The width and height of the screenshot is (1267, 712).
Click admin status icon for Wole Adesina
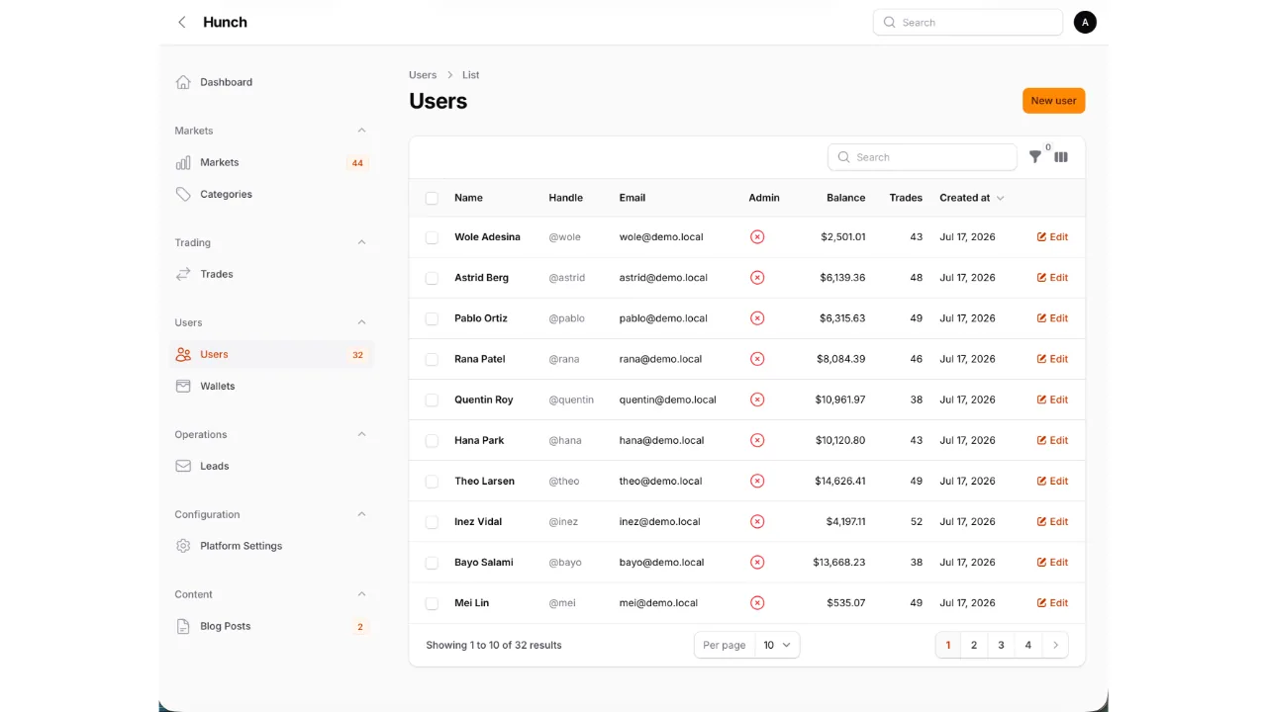(757, 237)
